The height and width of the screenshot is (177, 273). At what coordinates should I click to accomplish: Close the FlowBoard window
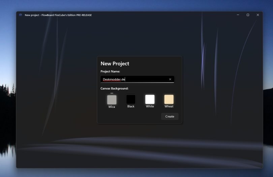pos(258,15)
